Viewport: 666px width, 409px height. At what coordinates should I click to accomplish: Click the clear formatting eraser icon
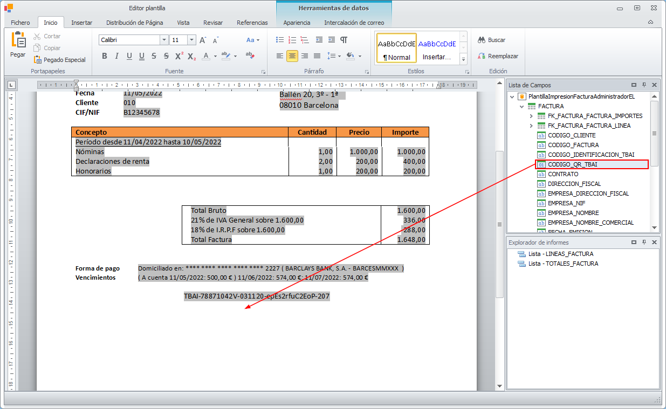(250, 56)
